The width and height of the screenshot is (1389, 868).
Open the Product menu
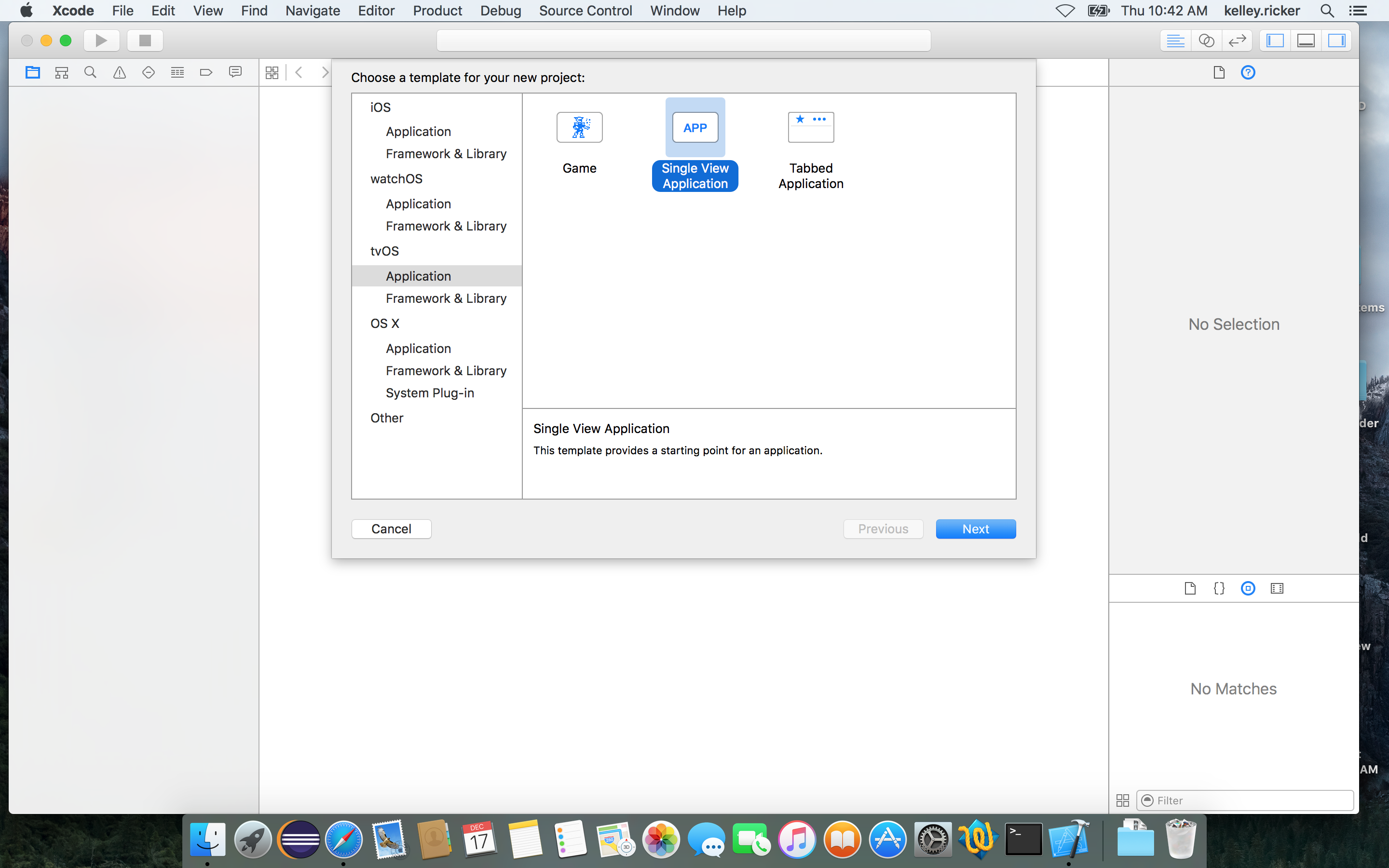(437, 10)
